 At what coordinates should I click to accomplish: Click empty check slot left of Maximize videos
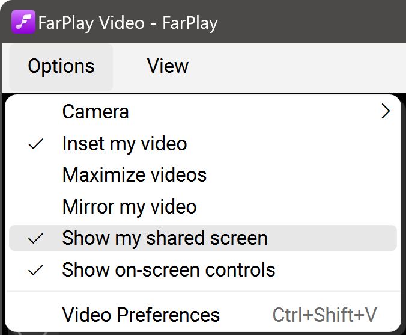click(36, 175)
